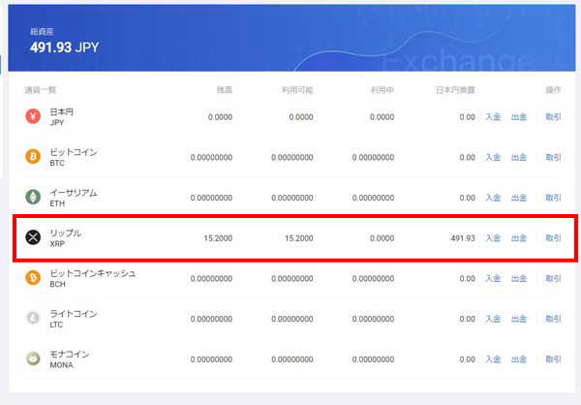Open 入金 deposit for the JPY row
This screenshot has width=581, height=405.
493,117
